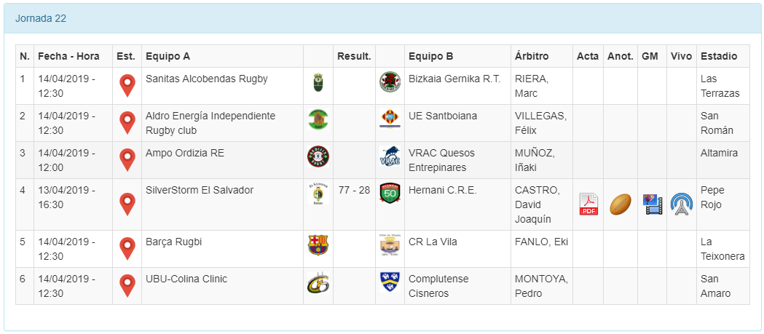
Task: Click the Hernani C.R.E. team logo
Action: pos(390,193)
